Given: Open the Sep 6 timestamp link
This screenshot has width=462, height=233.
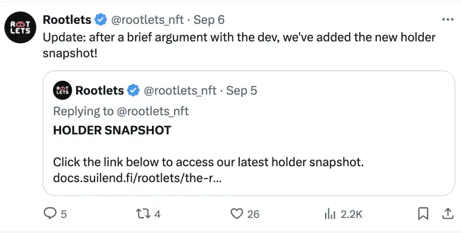Looking at the screenshot, I should coord(209,20).
